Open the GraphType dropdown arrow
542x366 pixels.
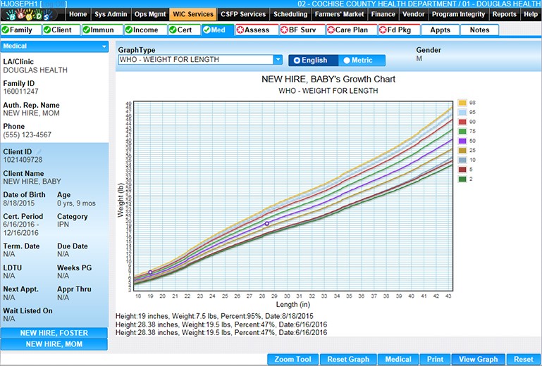(278, 61)
